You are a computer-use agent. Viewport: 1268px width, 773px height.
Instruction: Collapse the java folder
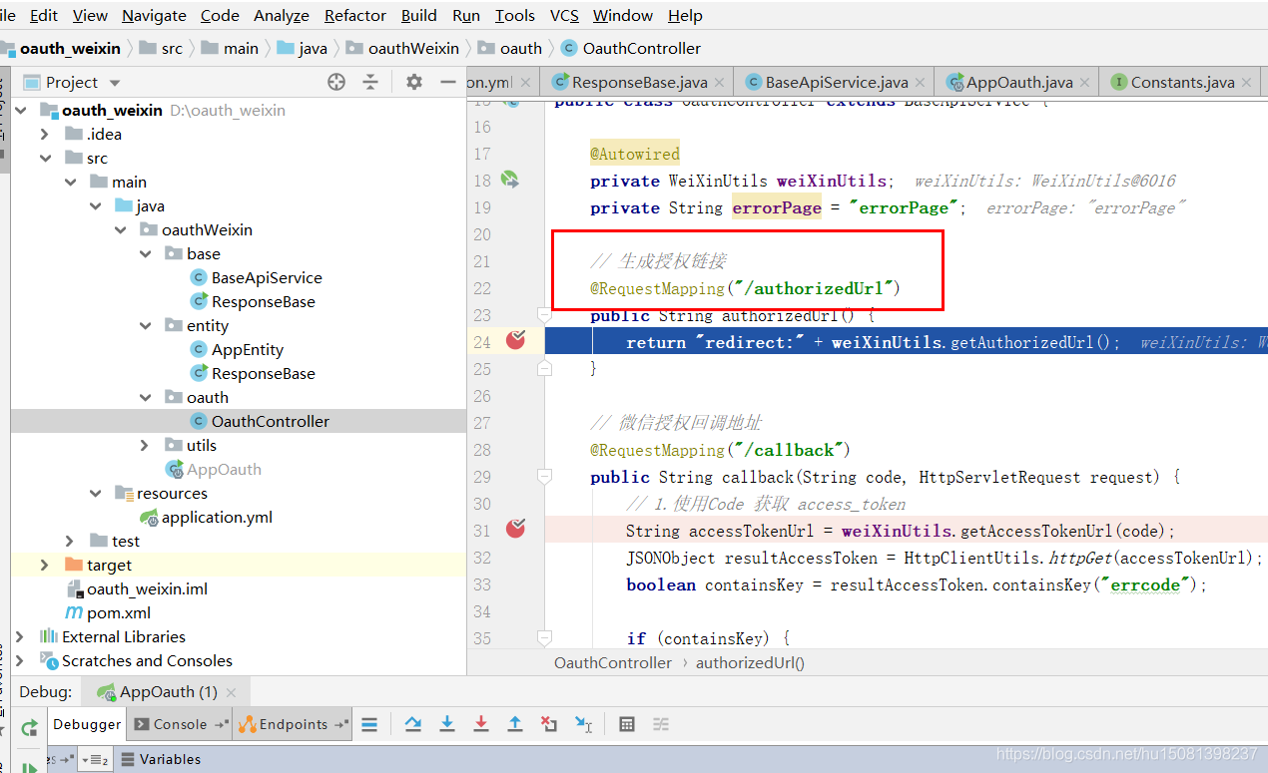point(95,205)
